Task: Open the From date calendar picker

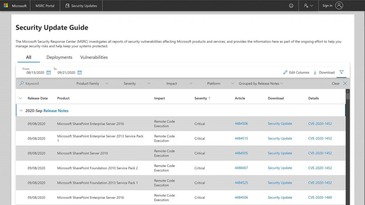Action: pos(49,72)
